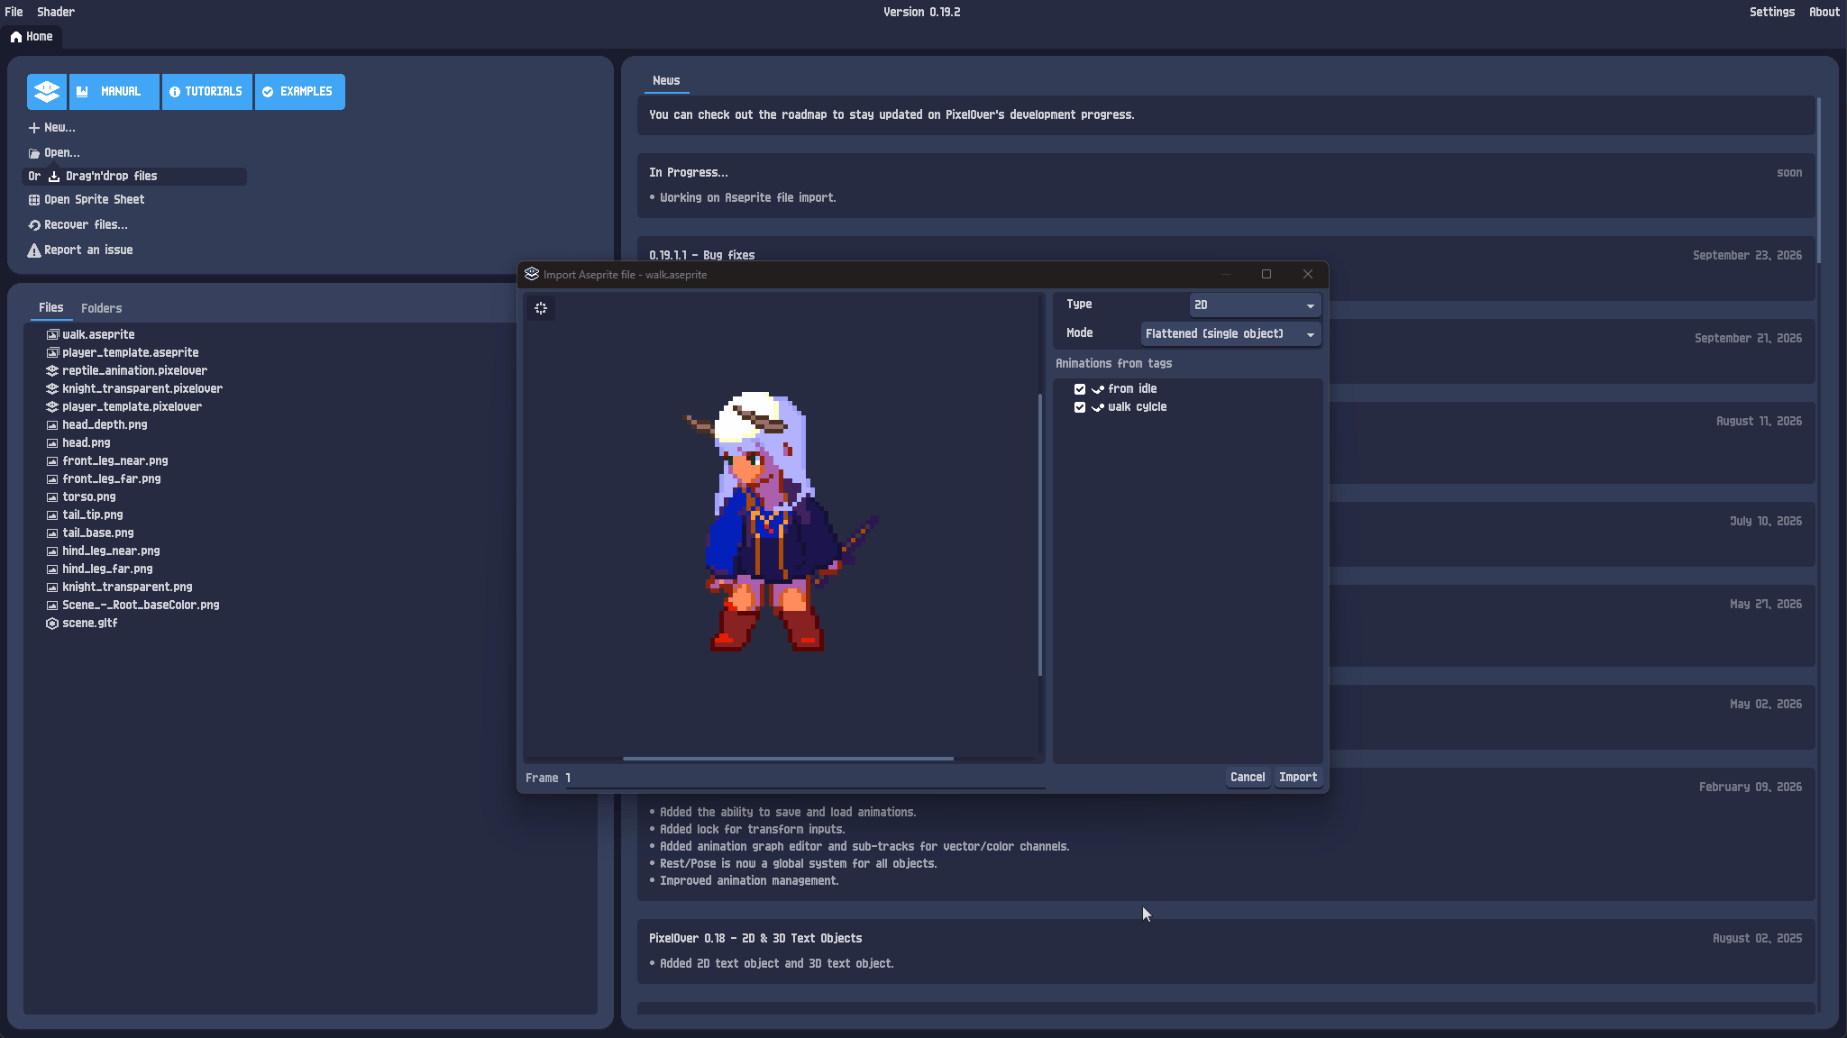Image resolution: width=1847 pixels, height=1038 pixels.
Task: Open Sprite Sheet option
Action: (87, 200)
